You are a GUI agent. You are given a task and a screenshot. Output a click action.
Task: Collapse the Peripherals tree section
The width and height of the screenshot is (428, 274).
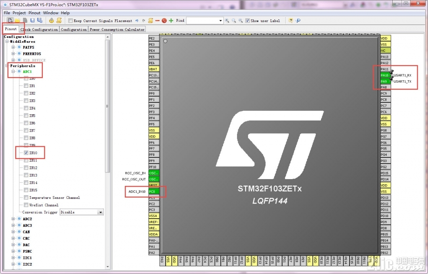coord(7,66)
